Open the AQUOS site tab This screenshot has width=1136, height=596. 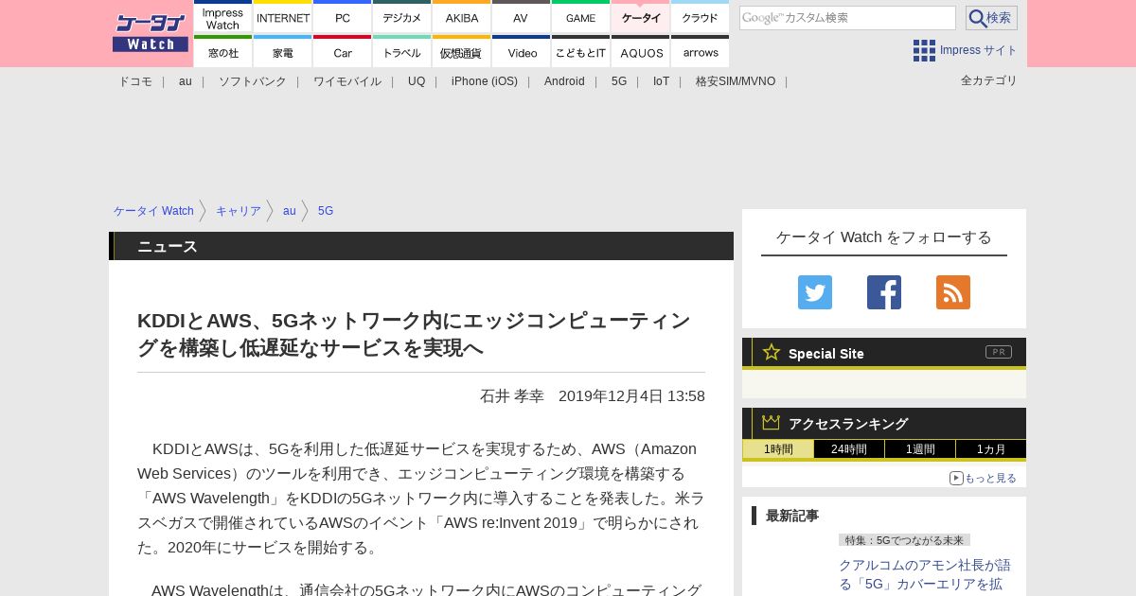pyautogui.click(x=641, y=52)
